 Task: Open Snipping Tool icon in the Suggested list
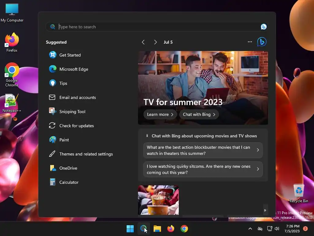[53, 111]
